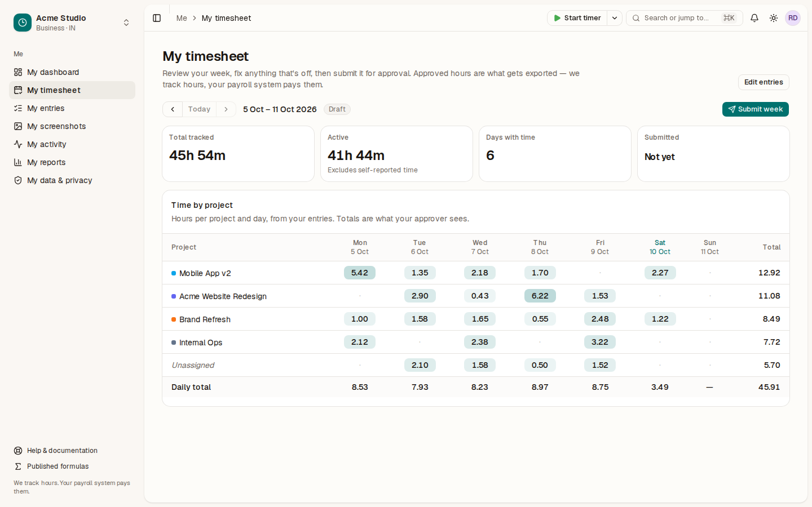812x507 pixels.
Task: Start the timer
Action: 577,18
